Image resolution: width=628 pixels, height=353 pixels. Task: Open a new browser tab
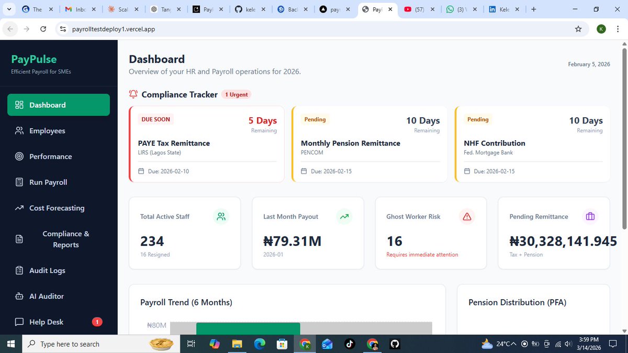[x=534, y=9]
